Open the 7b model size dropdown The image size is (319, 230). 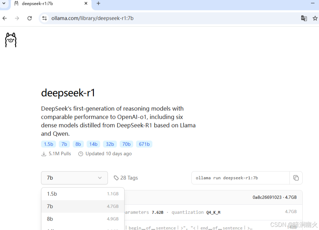(74, 178)
